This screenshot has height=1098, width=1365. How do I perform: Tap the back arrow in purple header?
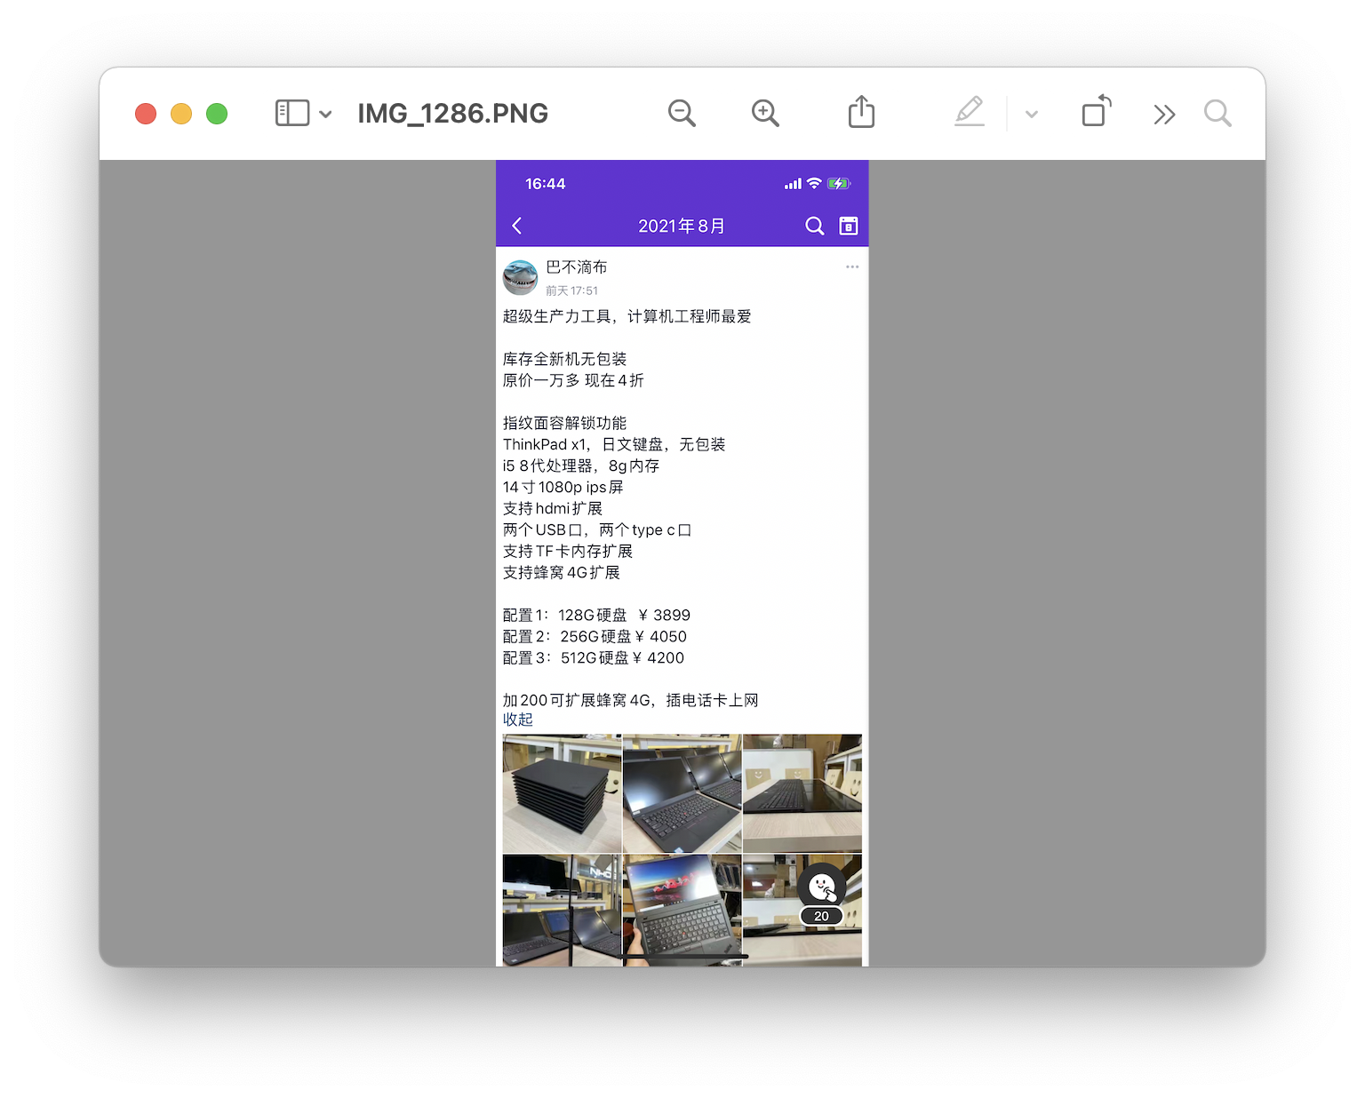tap(517, 226)
